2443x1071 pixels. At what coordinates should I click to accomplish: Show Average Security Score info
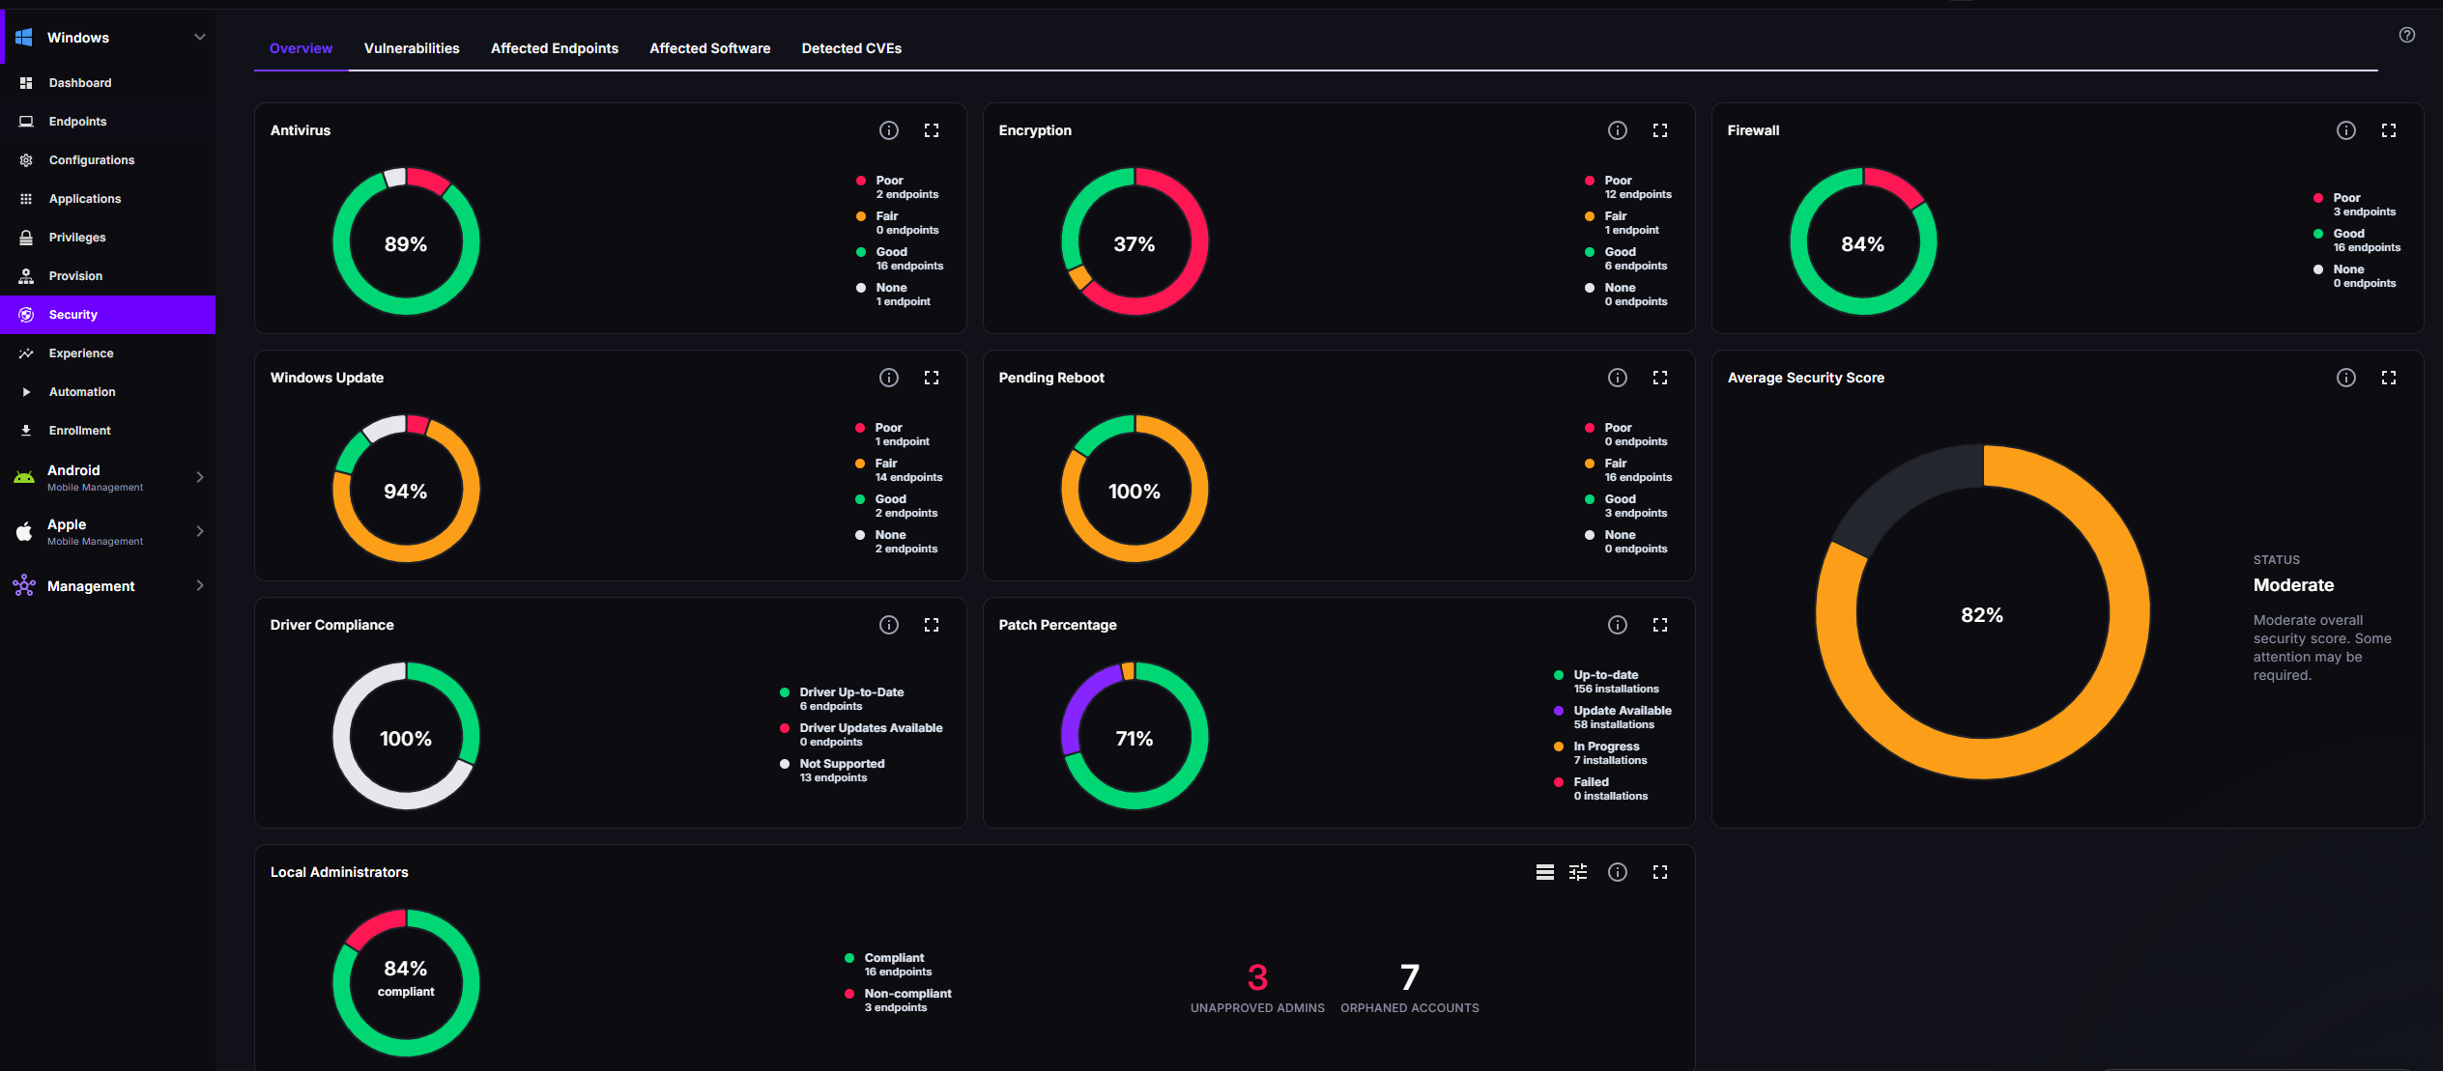point(2346,378)
